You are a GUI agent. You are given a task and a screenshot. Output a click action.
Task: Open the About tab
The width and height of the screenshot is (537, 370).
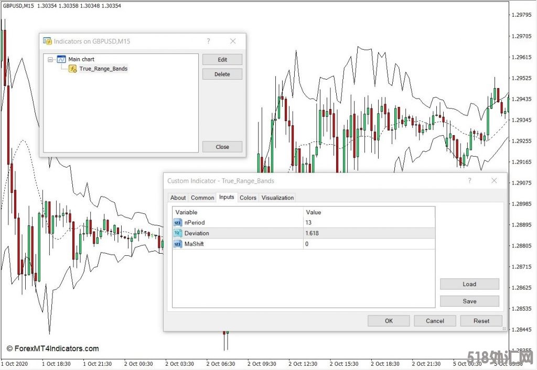pos(178,198)
